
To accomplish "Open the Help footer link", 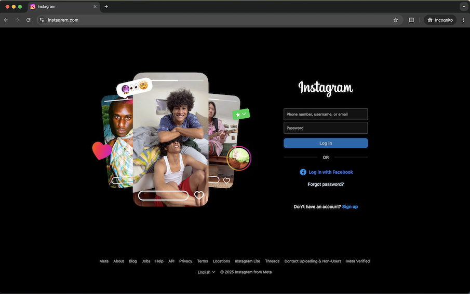I will pyautogui.click(x=159, y=261).
